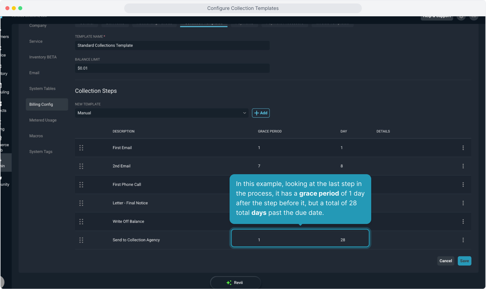The height and width of the screenshot is (289, 486).
Task: Expand the New Template Manual dropdown
Action: [x=161, y=113]
